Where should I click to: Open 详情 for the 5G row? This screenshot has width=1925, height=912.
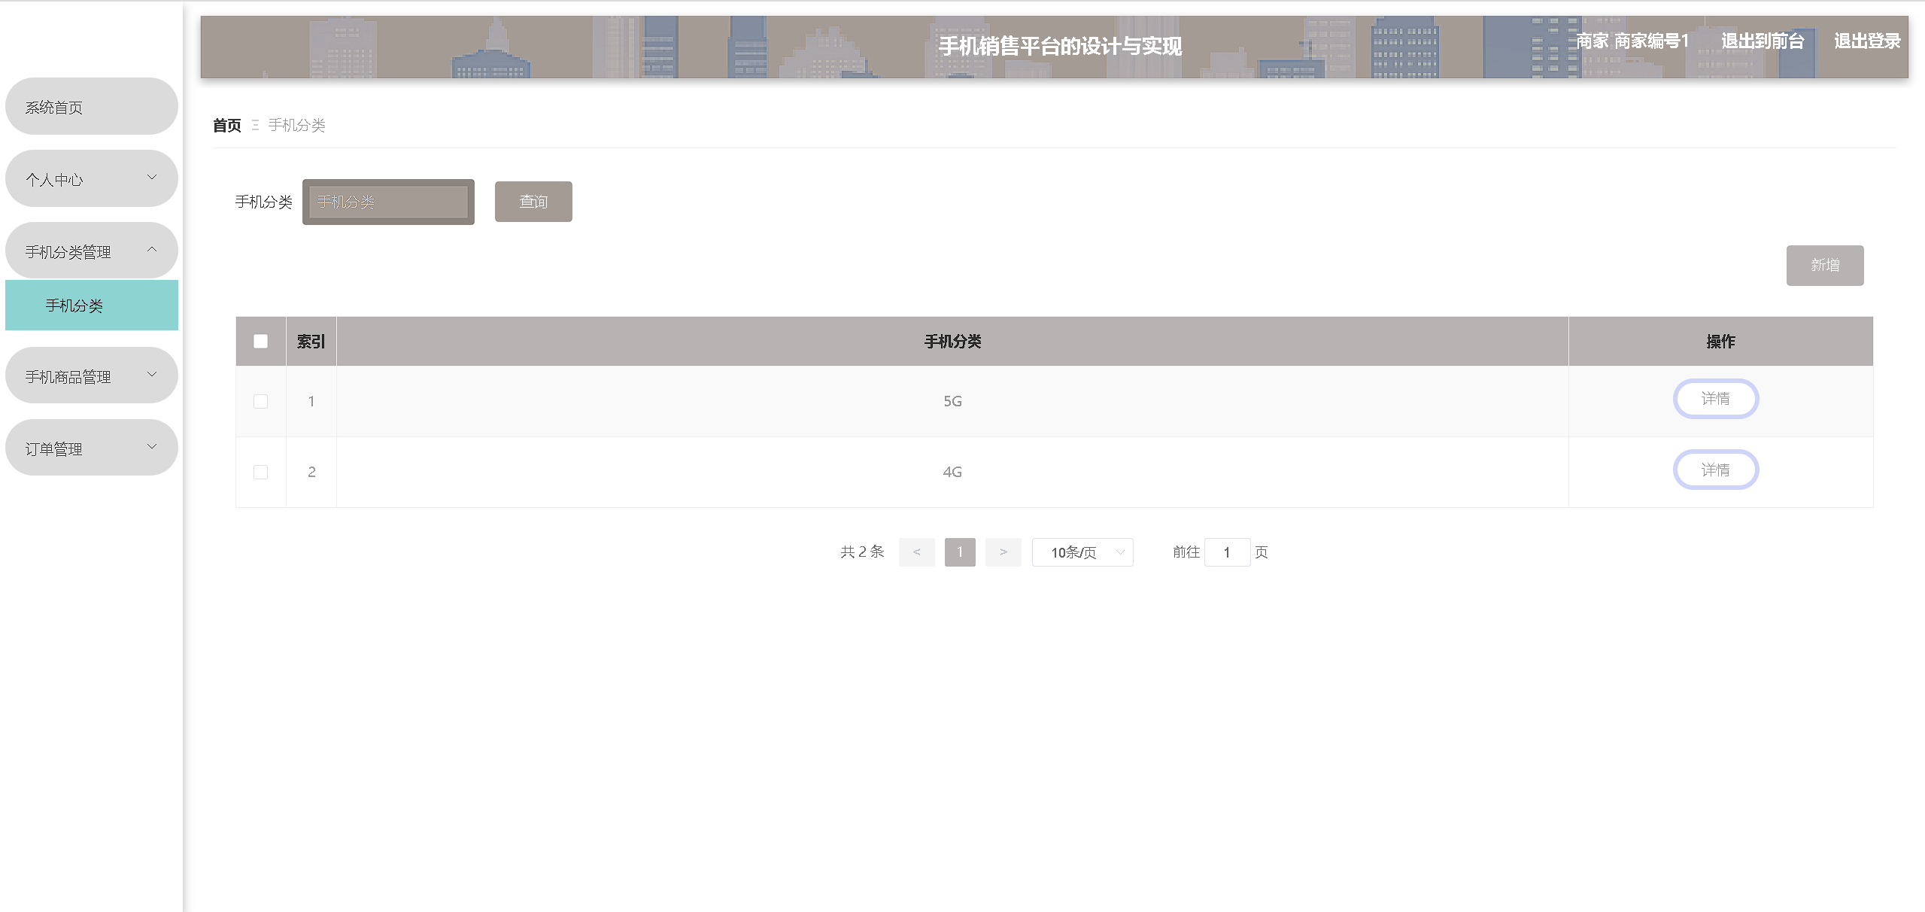pos(1715,399)
